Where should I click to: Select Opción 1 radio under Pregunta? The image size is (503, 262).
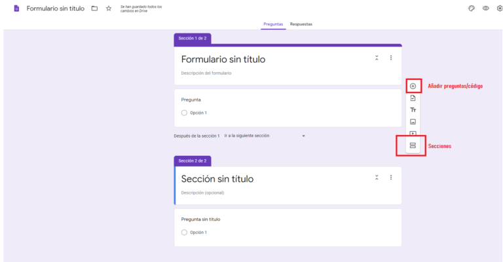(x=184, y=113)
